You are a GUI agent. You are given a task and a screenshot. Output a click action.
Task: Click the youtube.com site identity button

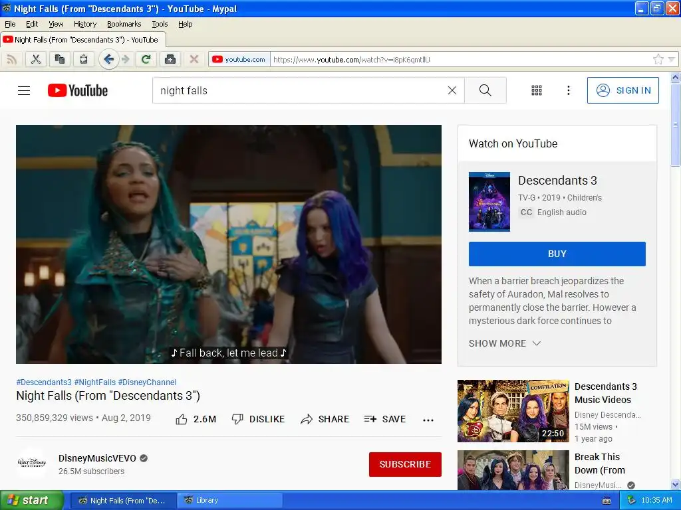(239, 59)
